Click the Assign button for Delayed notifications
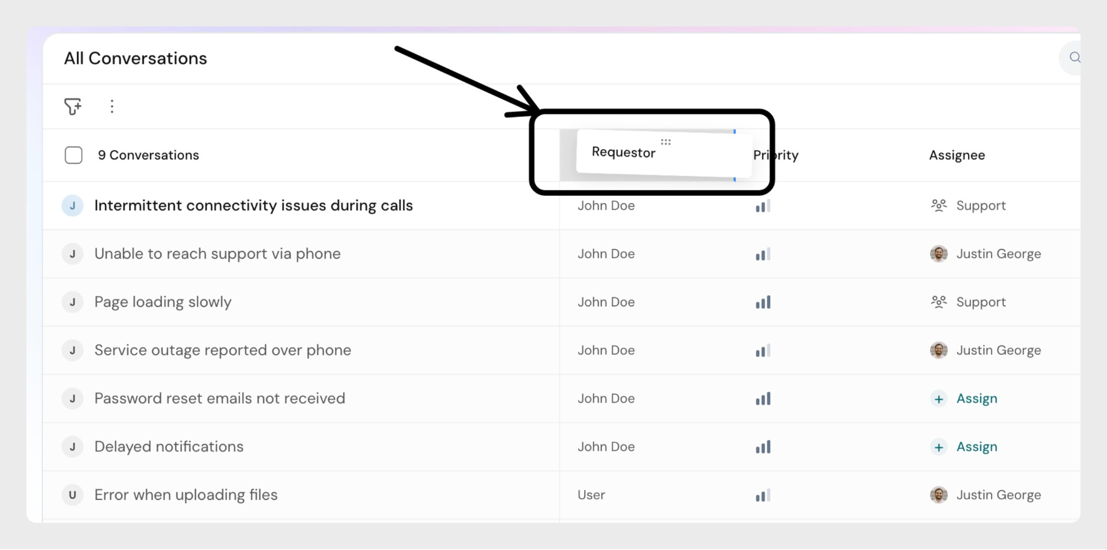The width and height of the screenshot is (1107, 550). (976, 447)
